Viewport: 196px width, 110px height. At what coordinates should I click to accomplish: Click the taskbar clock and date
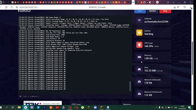[183, 108]
